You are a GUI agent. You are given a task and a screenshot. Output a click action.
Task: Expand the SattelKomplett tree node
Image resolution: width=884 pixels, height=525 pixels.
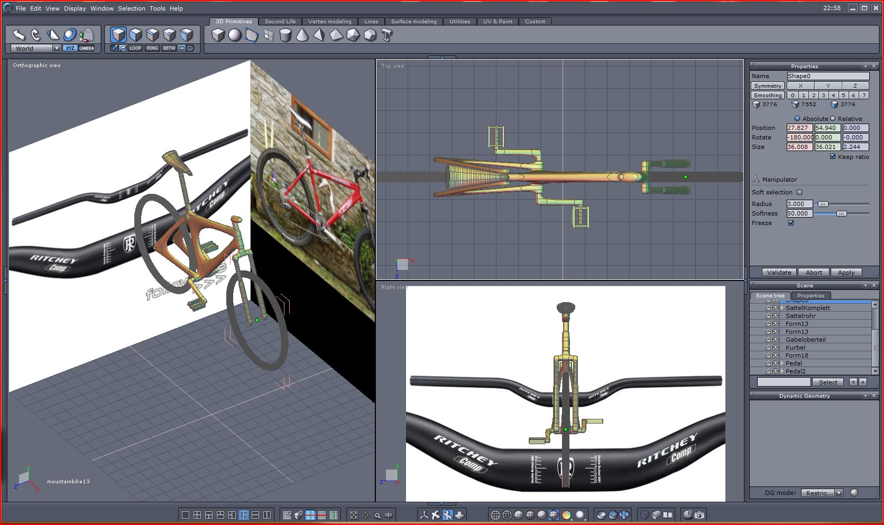[x=782, y=308]
